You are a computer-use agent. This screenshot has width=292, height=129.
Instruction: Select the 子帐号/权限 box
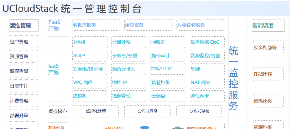click(x=129, y=56)
